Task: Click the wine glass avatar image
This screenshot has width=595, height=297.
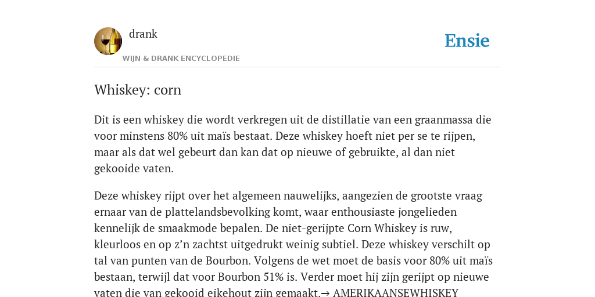Action: coord(108,41)
